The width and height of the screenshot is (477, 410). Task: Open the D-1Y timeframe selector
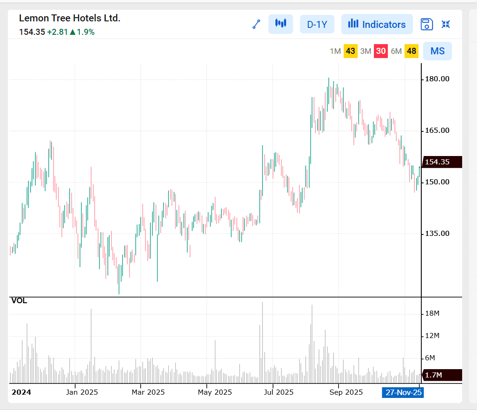coord(317,24)
